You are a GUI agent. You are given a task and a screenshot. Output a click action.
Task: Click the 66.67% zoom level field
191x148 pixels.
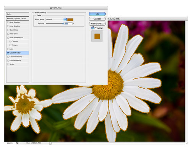pyautogui.click(x=10, y=143)
